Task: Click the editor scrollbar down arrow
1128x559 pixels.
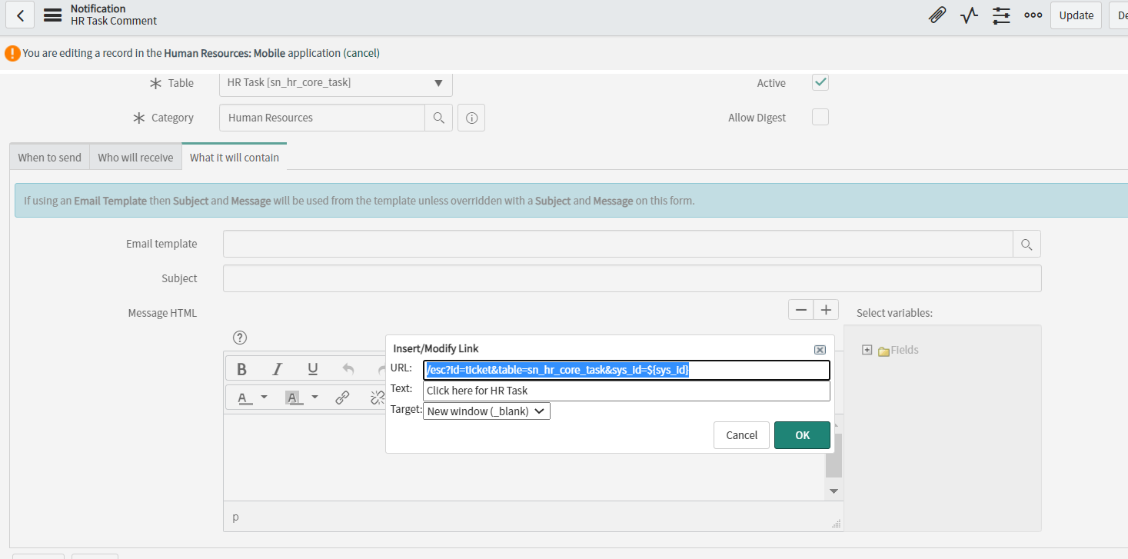Action: coord(834,491)
